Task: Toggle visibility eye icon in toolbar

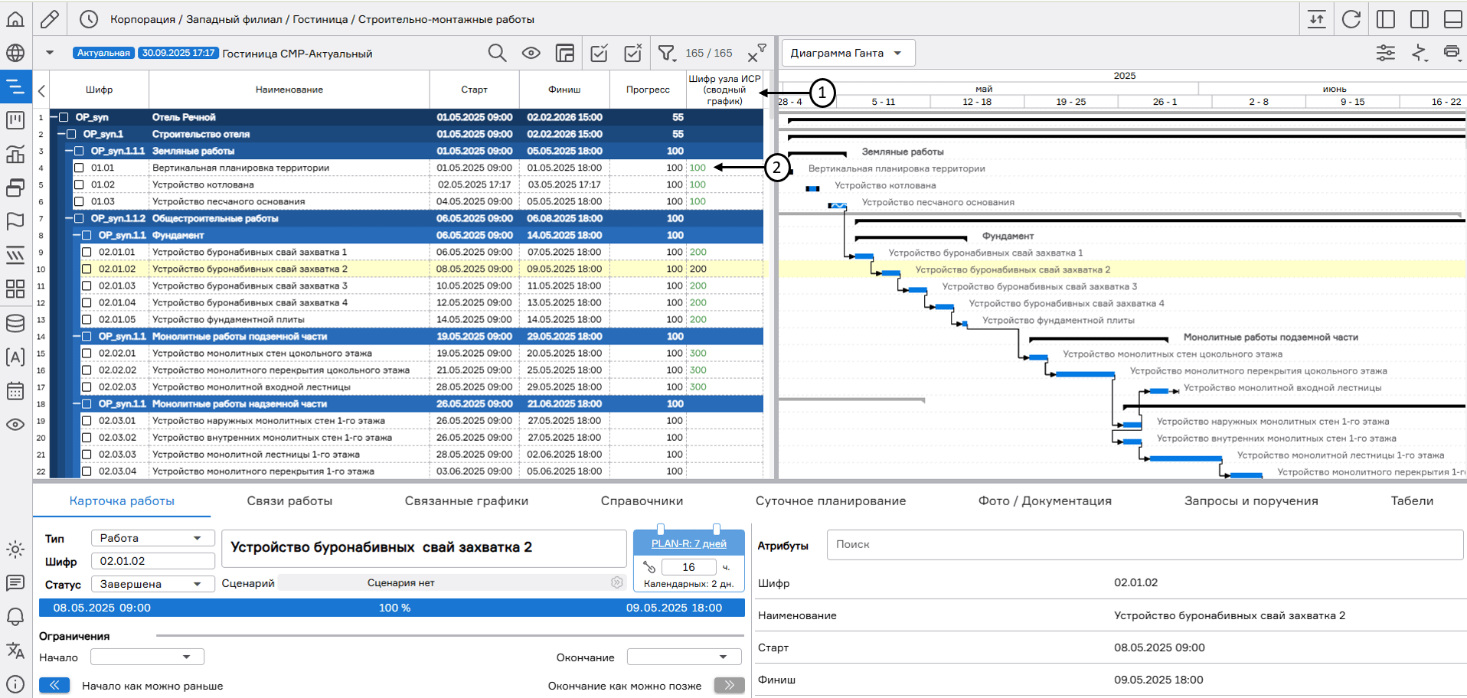Action: click(531, 53)
